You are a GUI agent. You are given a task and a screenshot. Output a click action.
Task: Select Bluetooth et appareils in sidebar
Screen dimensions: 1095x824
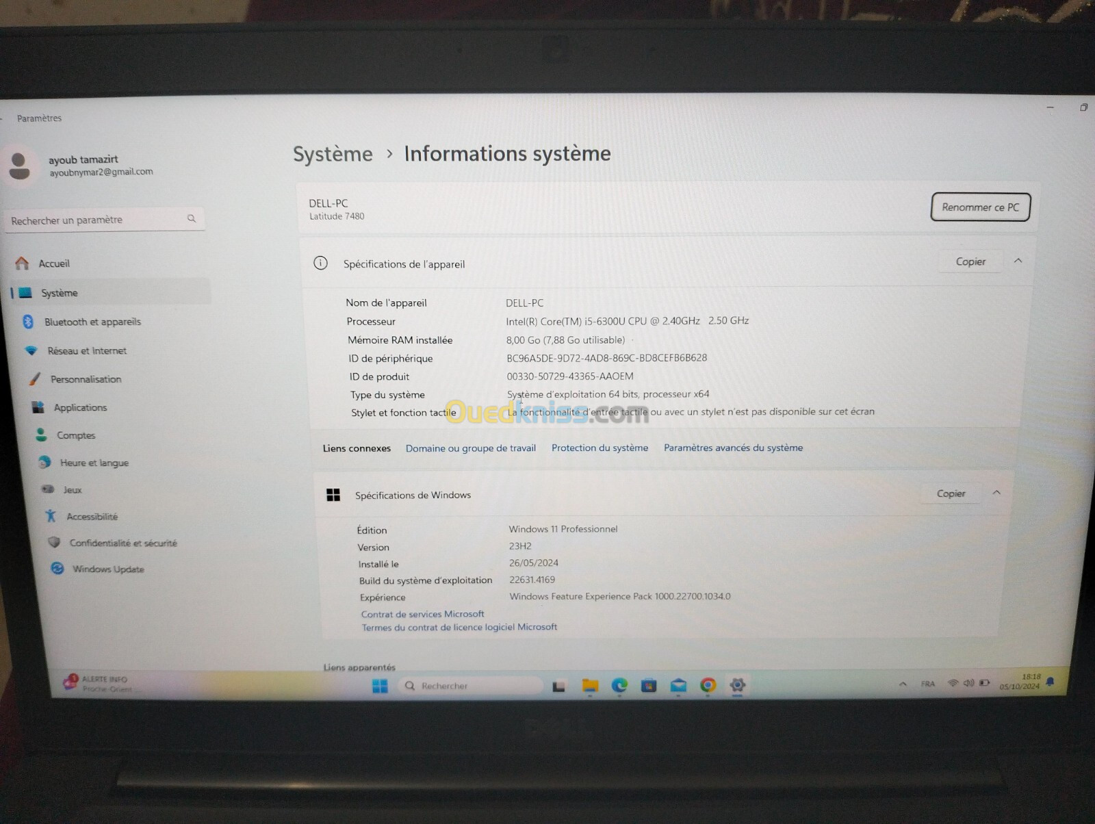click(92, 322)
